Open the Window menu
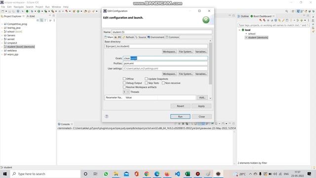Image resolution: width=316 pixels, height=178 pixels. (56, 7)
